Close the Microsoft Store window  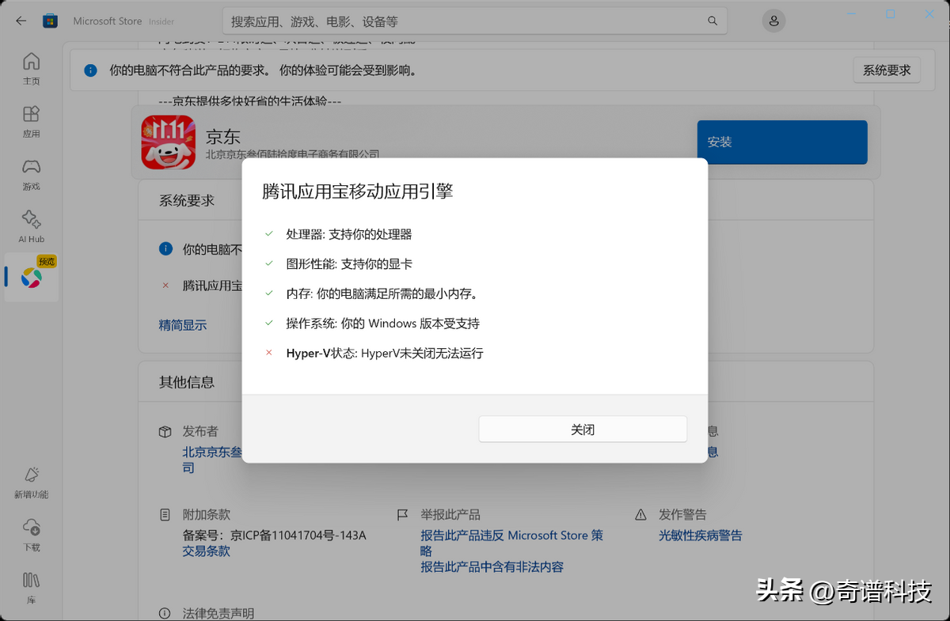929,14
